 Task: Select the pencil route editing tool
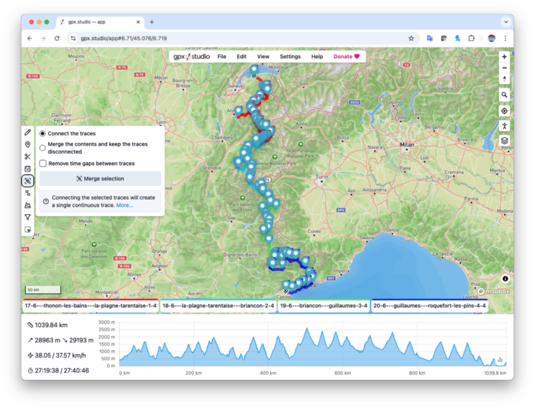27,132
